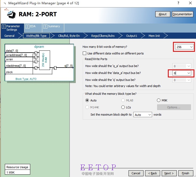Open the Documentation button

pyautogui.click(x=182, y=14)
